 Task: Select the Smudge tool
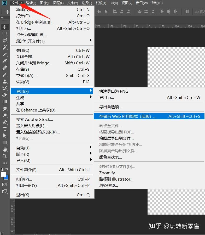(5, 109)
